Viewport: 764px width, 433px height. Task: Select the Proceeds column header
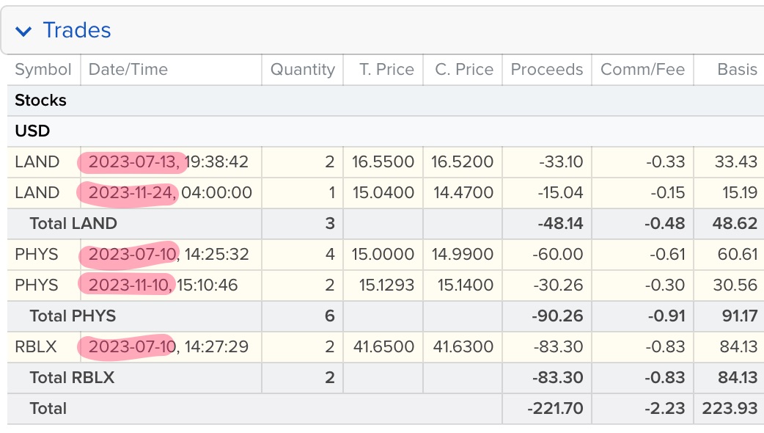coord(547,69)
